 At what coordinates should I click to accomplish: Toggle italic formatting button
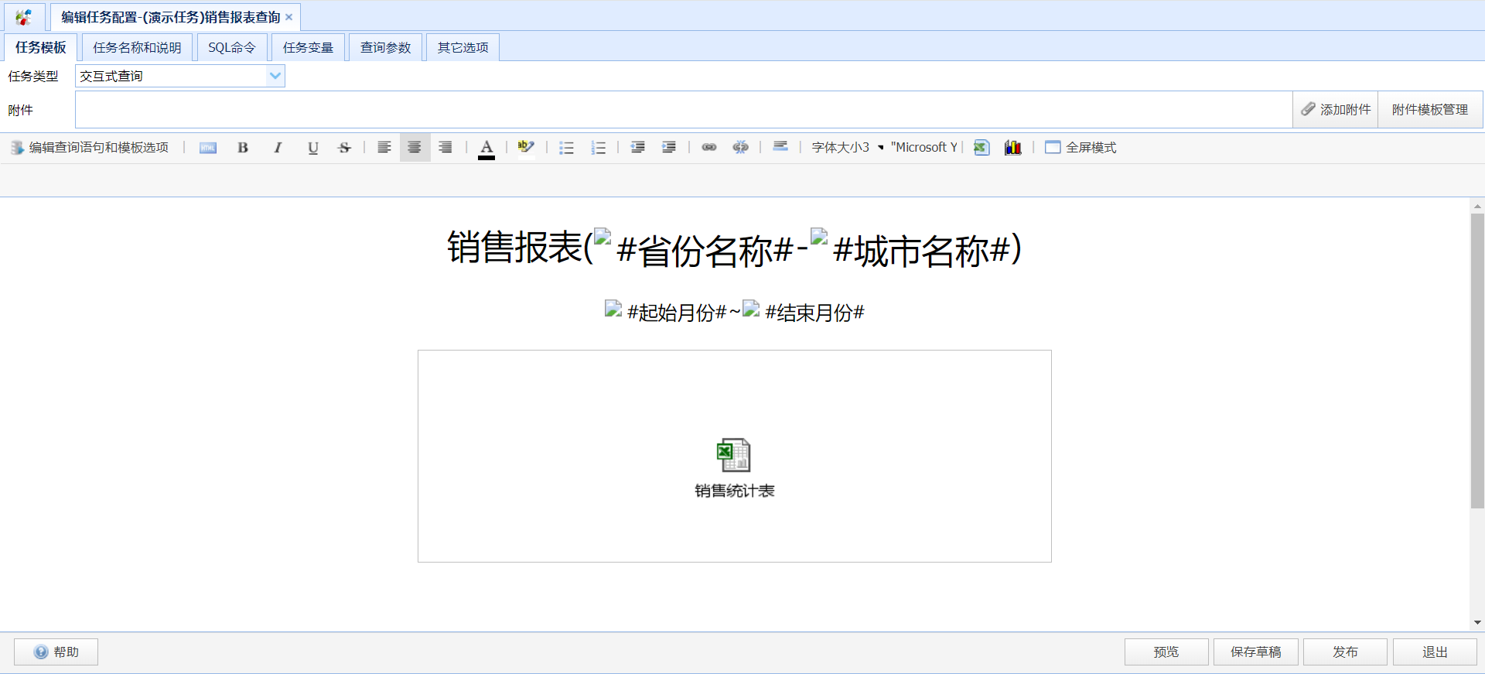pos(278,147)
